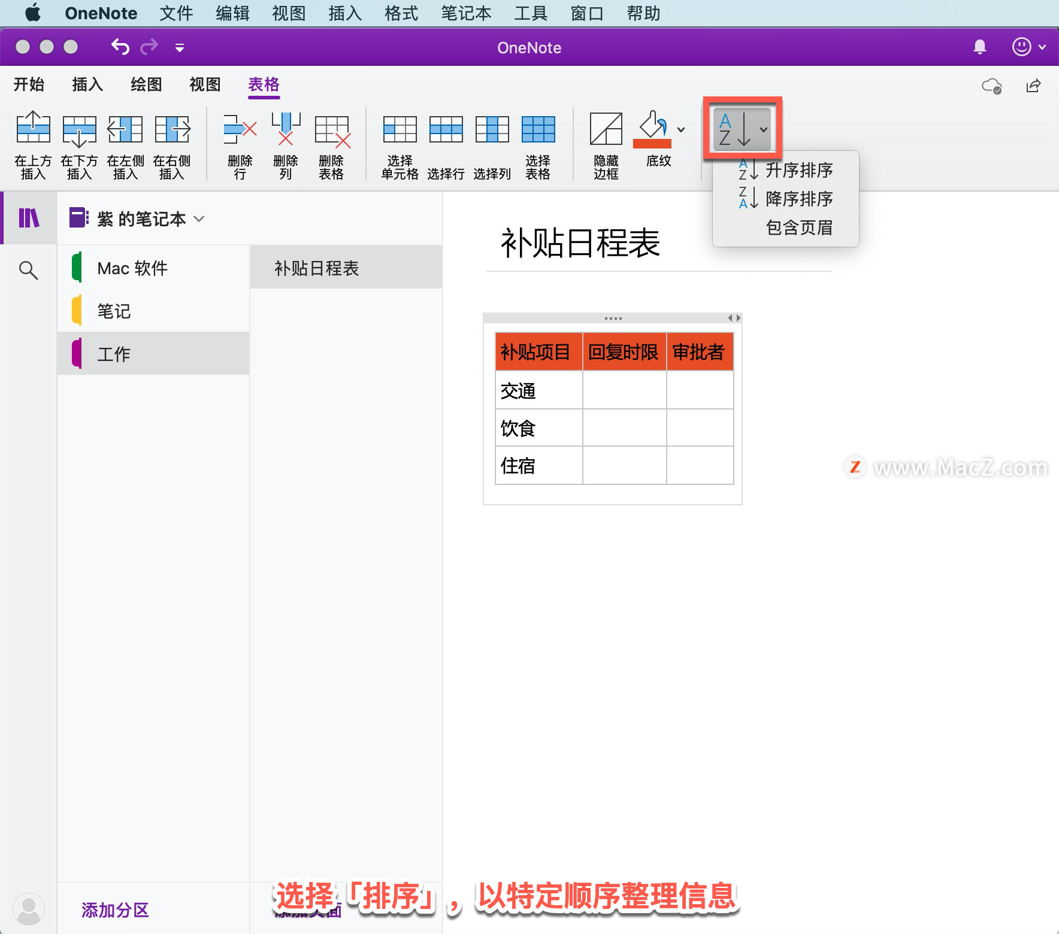The image size is (1059, 934).
Task: Open the A-Z sort dropdown button
Action: point(742,129)
